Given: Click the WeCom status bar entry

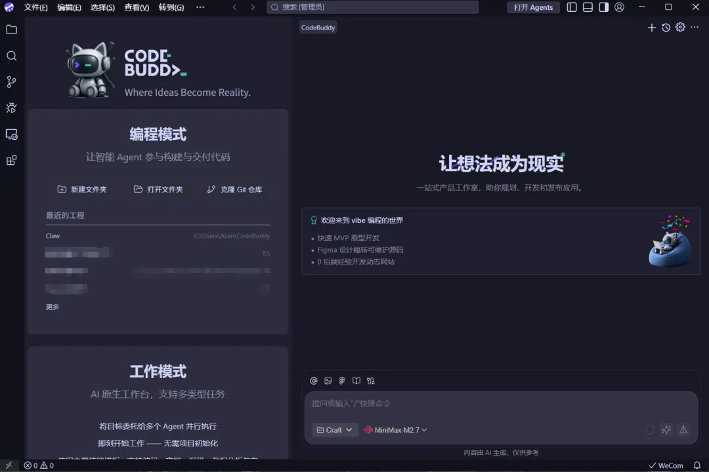Looking at the screenshot, I should (x=666, y=465).
